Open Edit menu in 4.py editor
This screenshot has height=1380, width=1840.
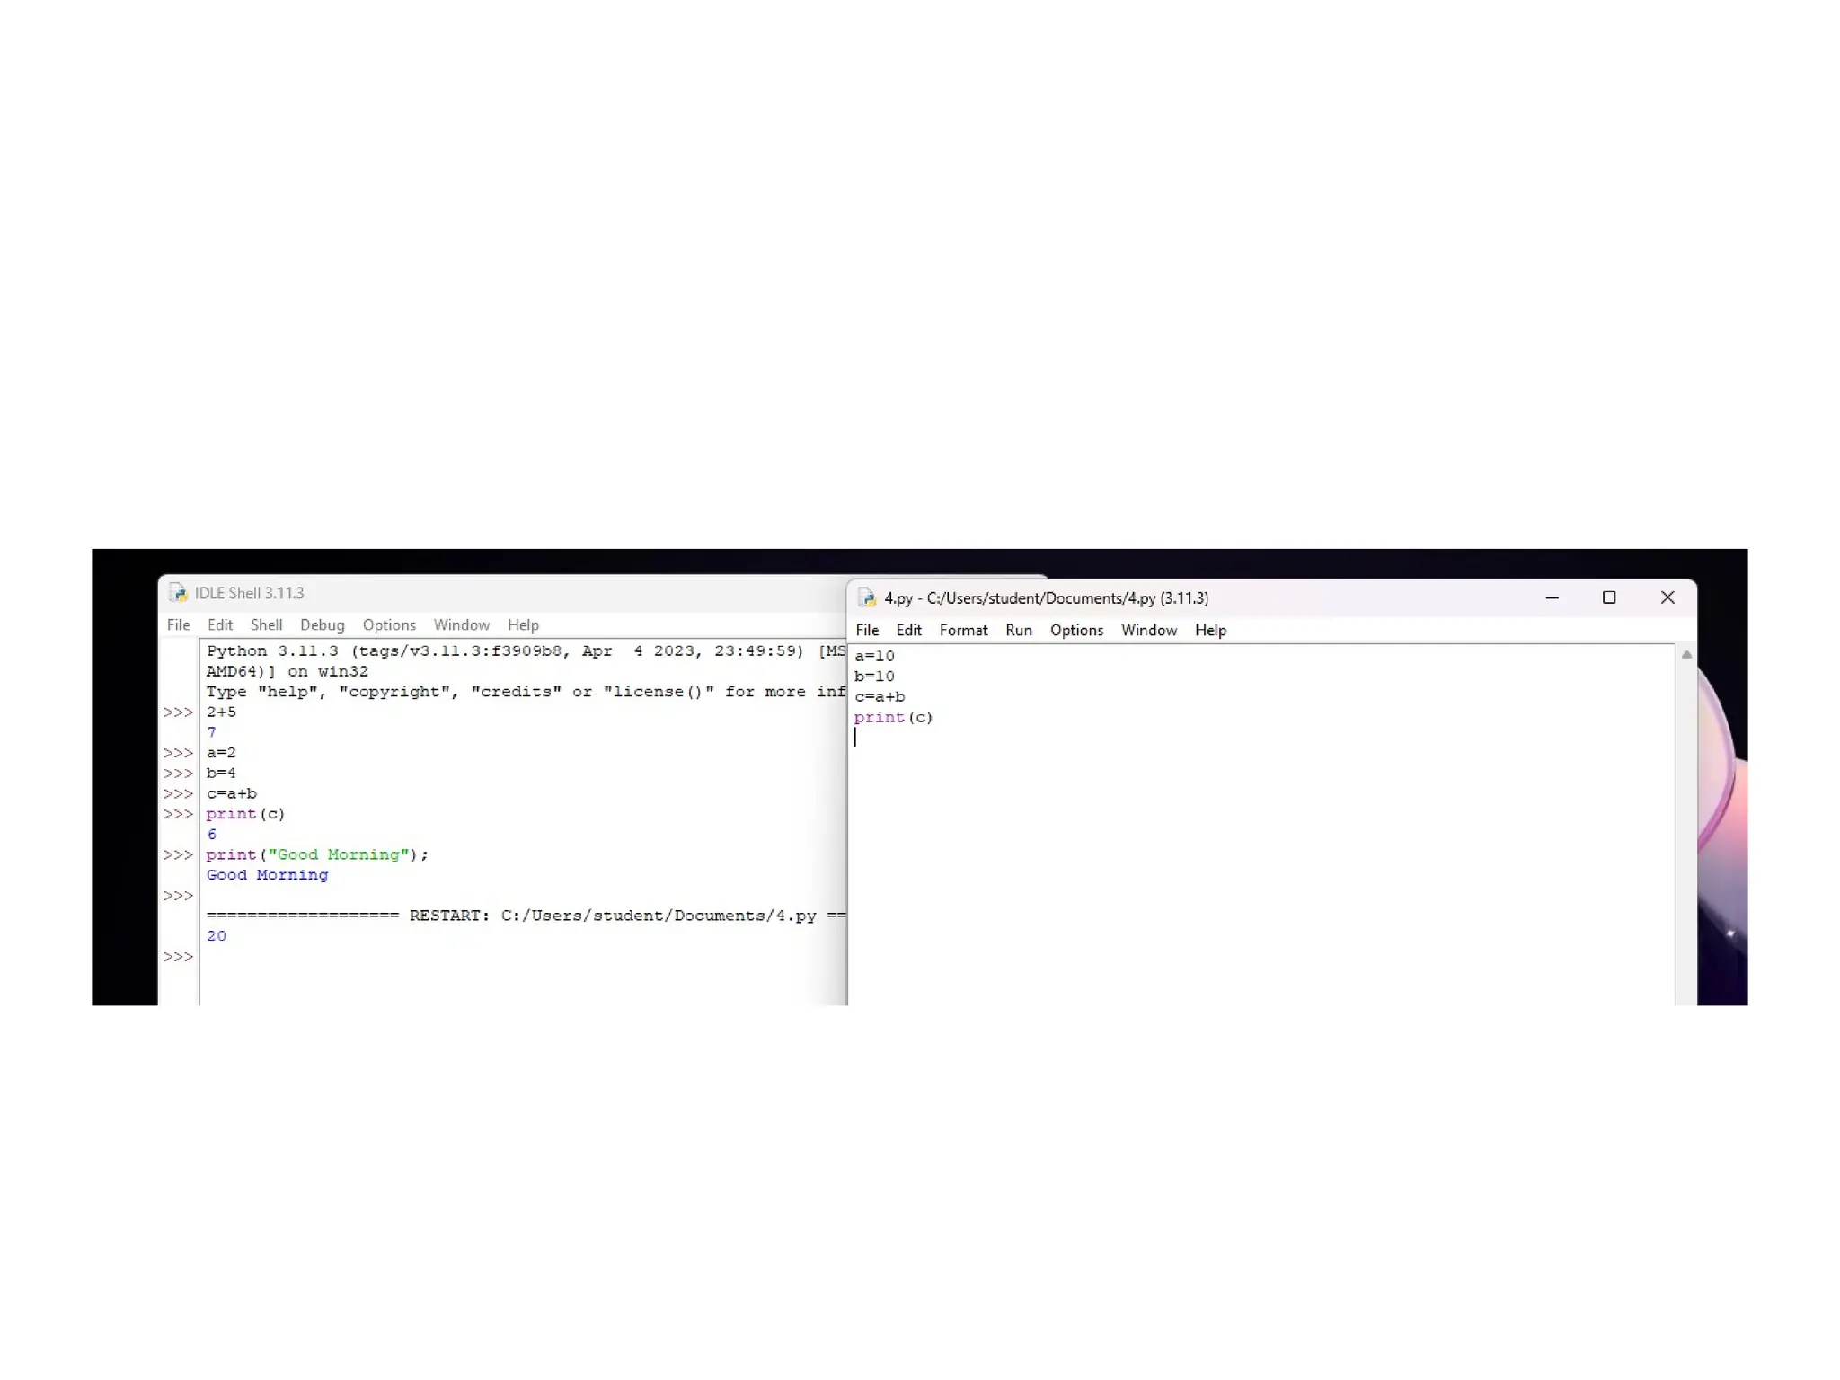(x=908, y=630)
